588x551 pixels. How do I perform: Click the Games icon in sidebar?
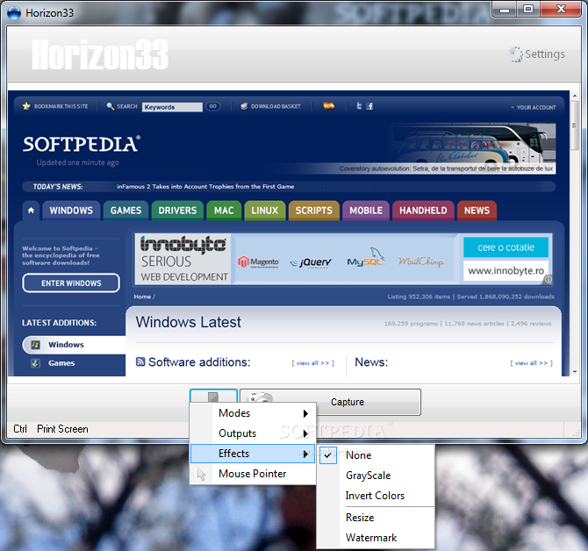point(36,363)
